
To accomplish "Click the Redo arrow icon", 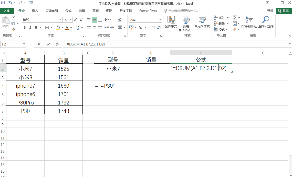I will [x=20, y=3].
